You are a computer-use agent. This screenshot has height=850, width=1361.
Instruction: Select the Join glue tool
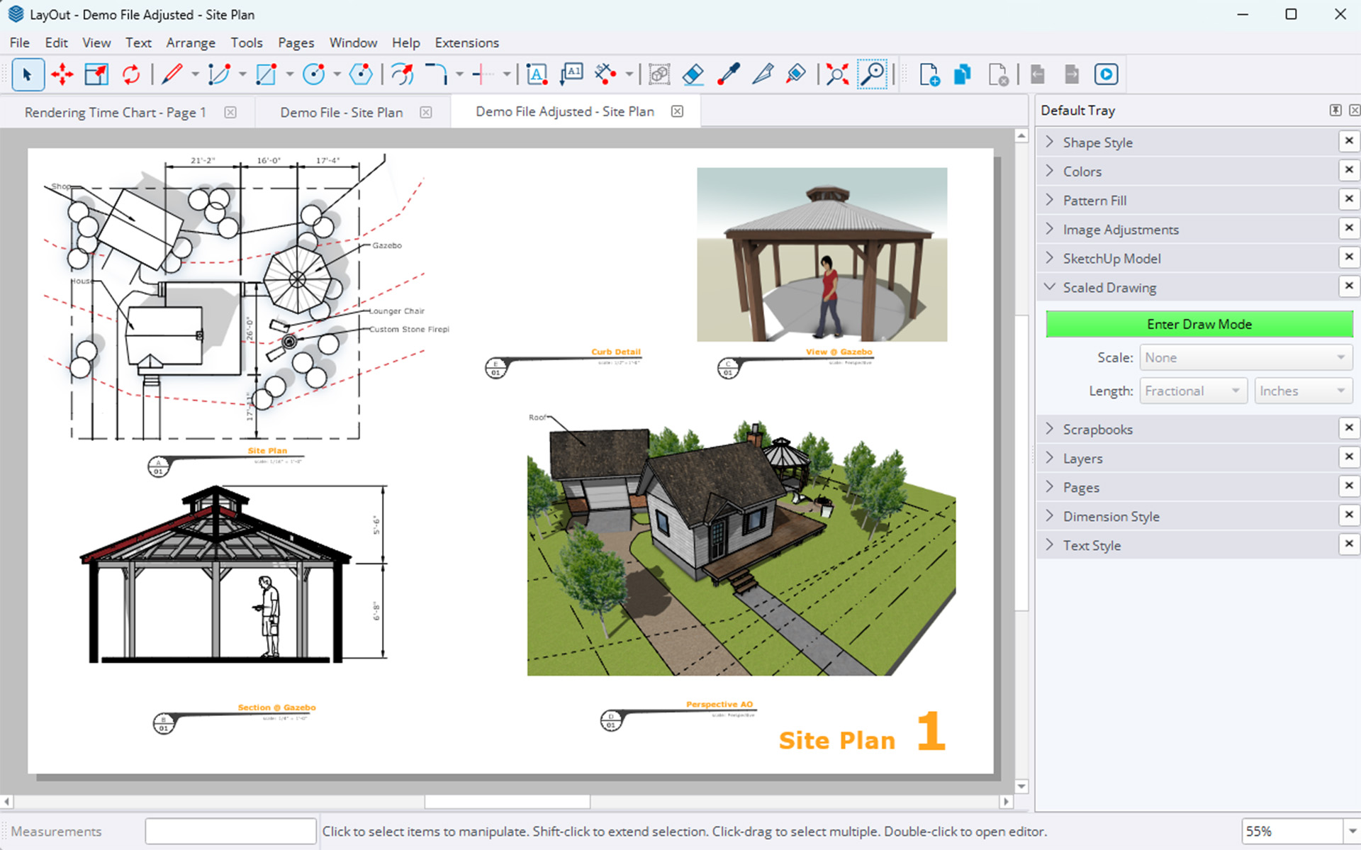tap(796, 74)
